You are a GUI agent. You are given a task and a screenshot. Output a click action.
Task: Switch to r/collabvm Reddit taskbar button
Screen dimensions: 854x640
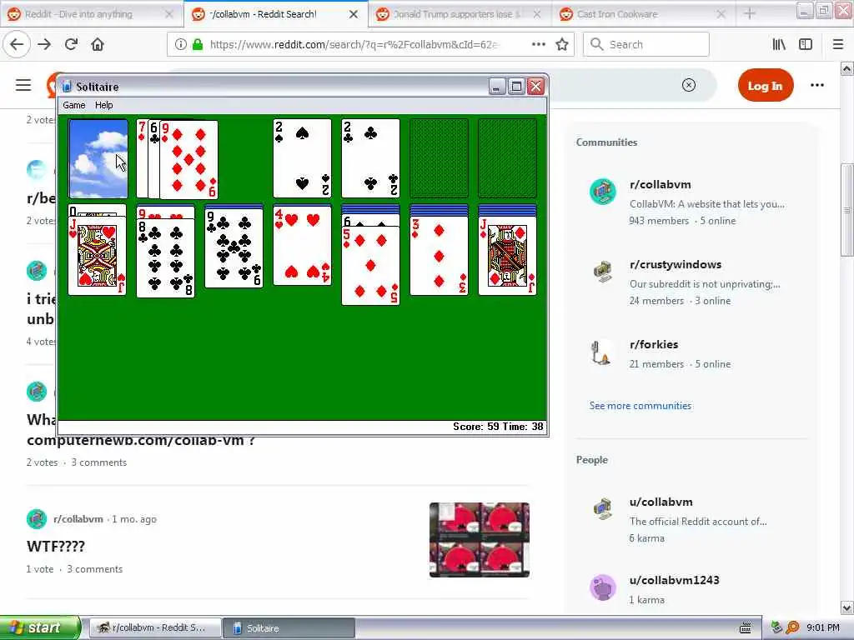pyautogui.click(x=155, y=628)
